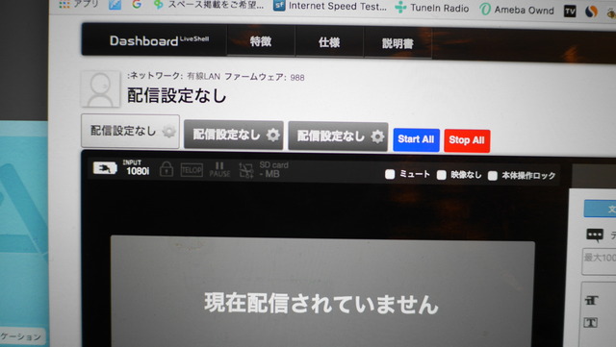Open gear settings on right 配信設定なし button
Screen dimensions: 616x347
tap(377, 136)
